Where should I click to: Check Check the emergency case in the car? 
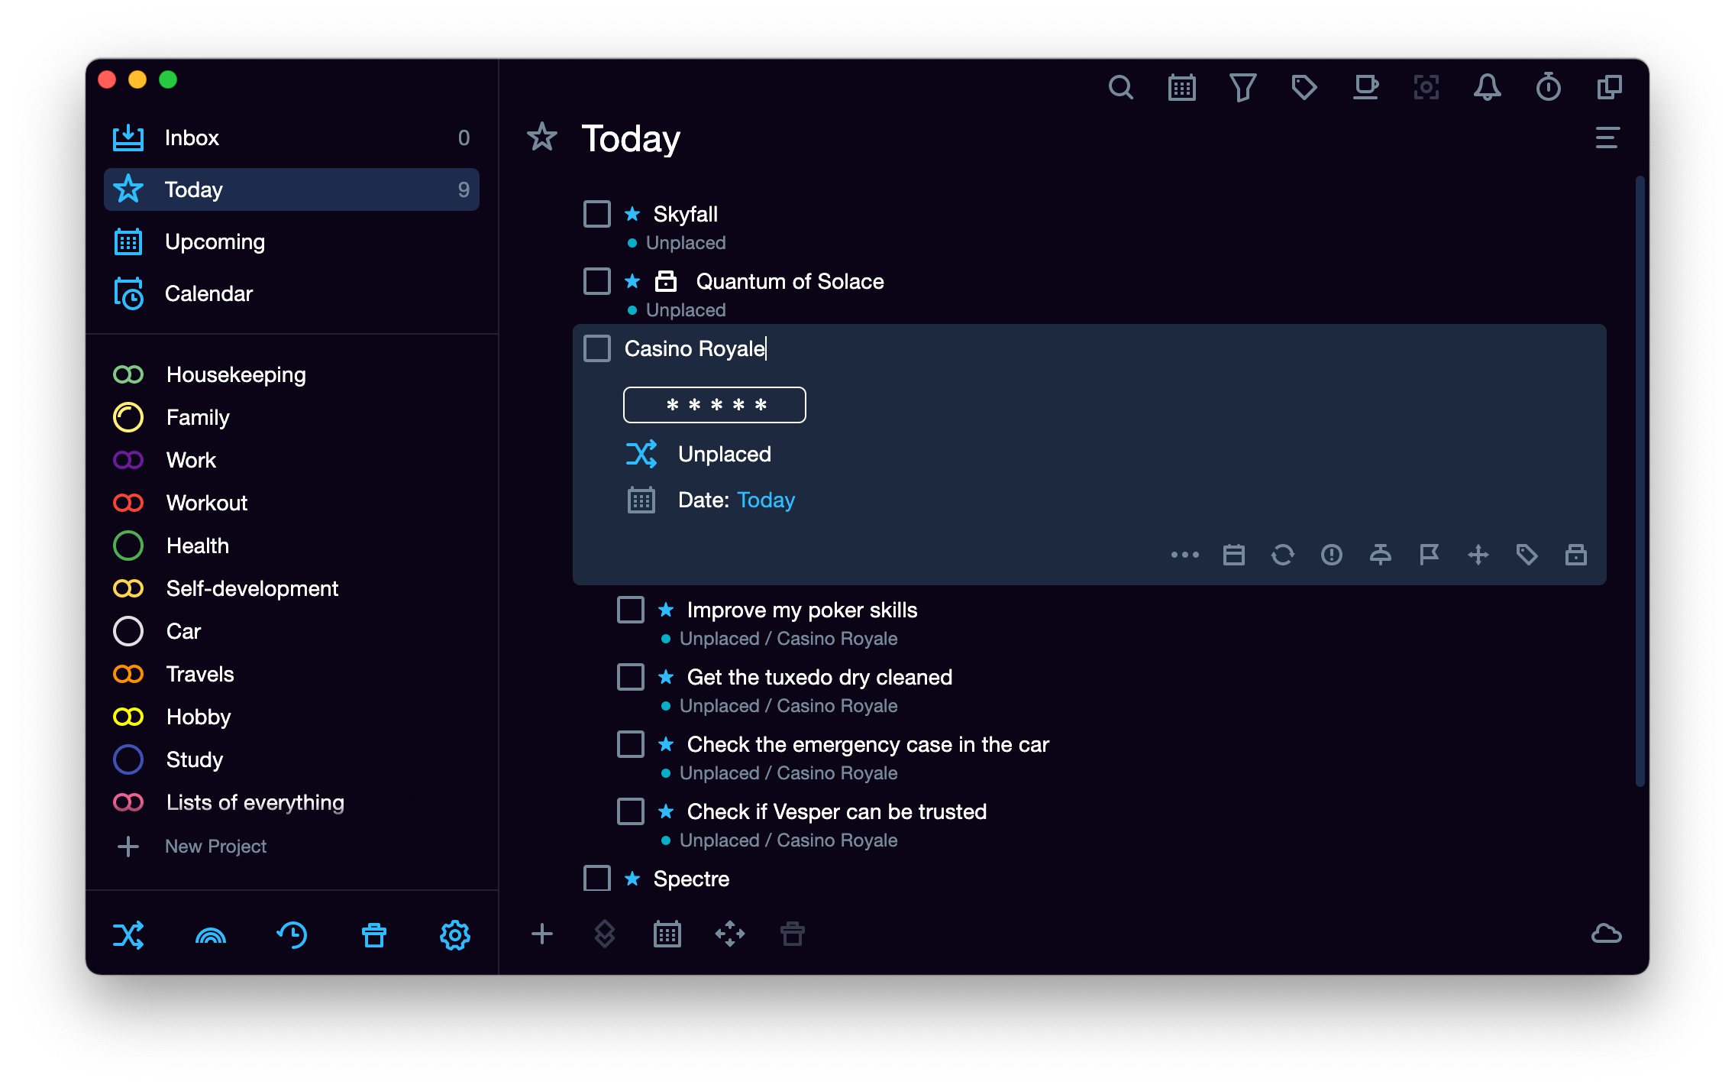(631, 744)
